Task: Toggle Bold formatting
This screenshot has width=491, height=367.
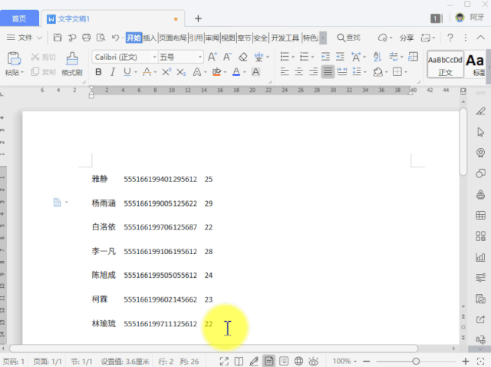Action: pyautogui.click(x=98, y=72)
